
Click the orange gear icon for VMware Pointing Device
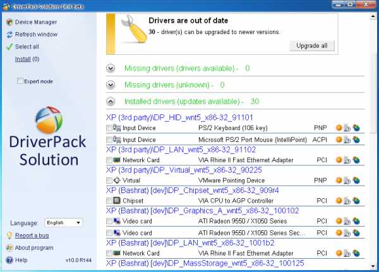tap(339, 180)
